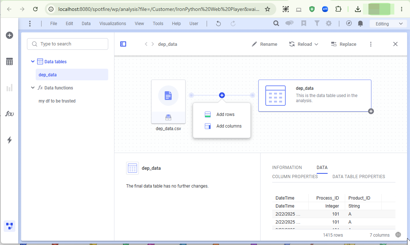Select the dep_data final table node
This screenshot has height=245, width=410.
point(315,96)
